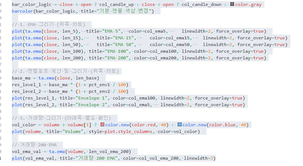Click 'linewidth=3' in last plot line
This screenshot has height=166, width=303.
click(x=198, y=158)
